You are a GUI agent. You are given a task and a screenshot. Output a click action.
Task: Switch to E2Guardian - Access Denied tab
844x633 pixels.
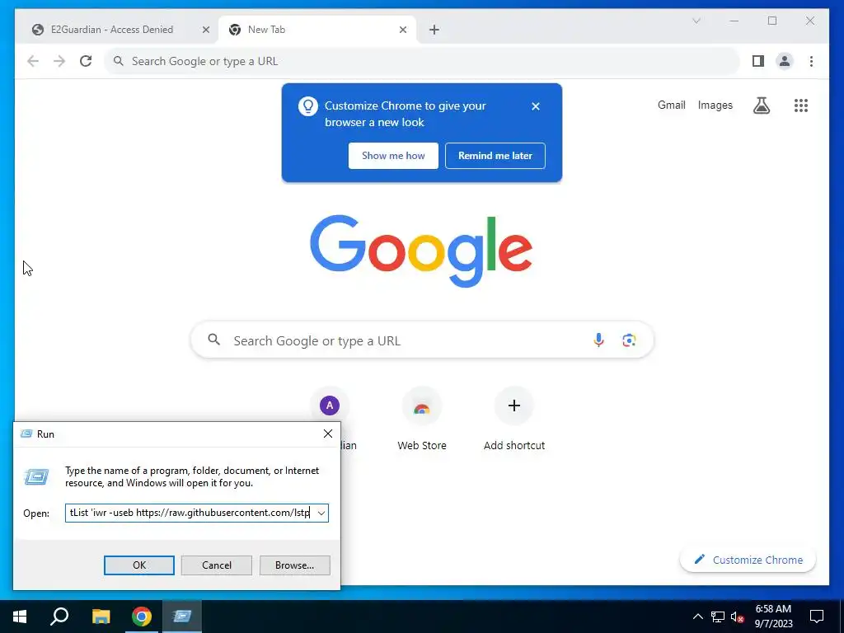coord(111,30)
